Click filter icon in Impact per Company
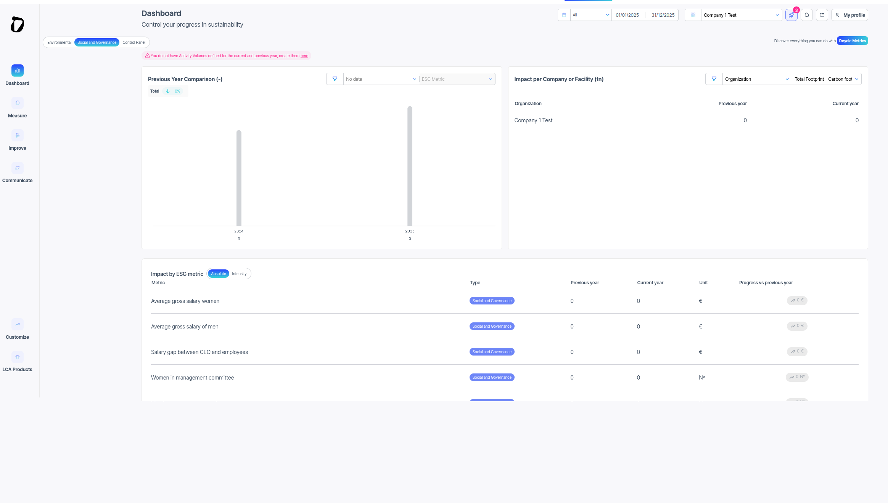Image resolution: width=888 pixels, height=503 pixels. click(x=714, y=79)
